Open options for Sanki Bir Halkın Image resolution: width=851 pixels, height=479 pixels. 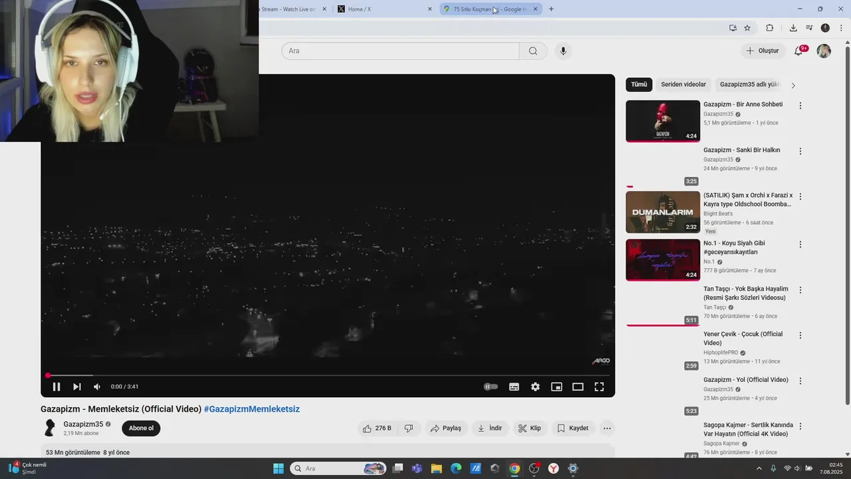click(x=800, y=151)
